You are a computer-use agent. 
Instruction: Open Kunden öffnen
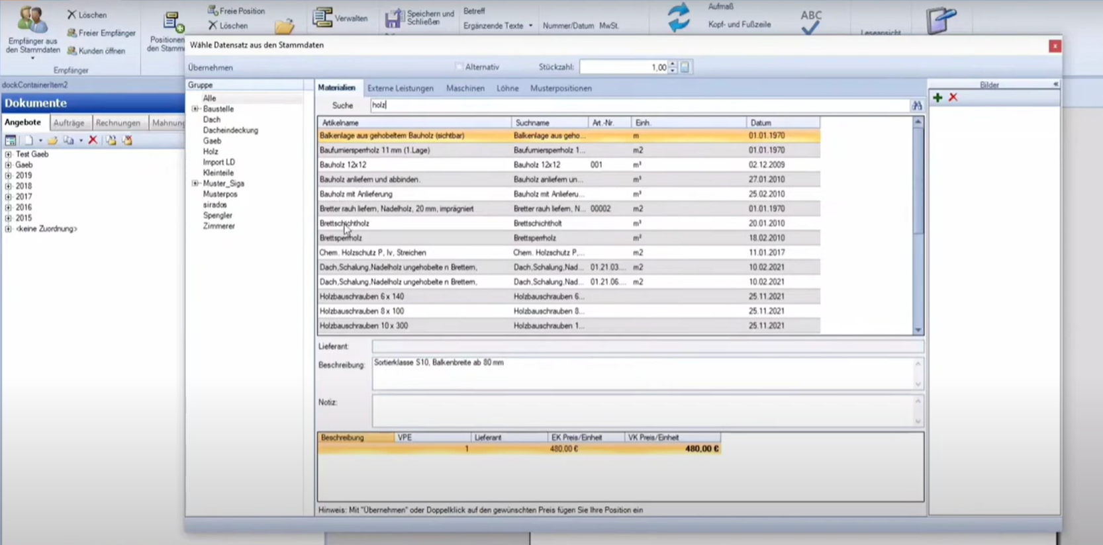pos(96,51)
